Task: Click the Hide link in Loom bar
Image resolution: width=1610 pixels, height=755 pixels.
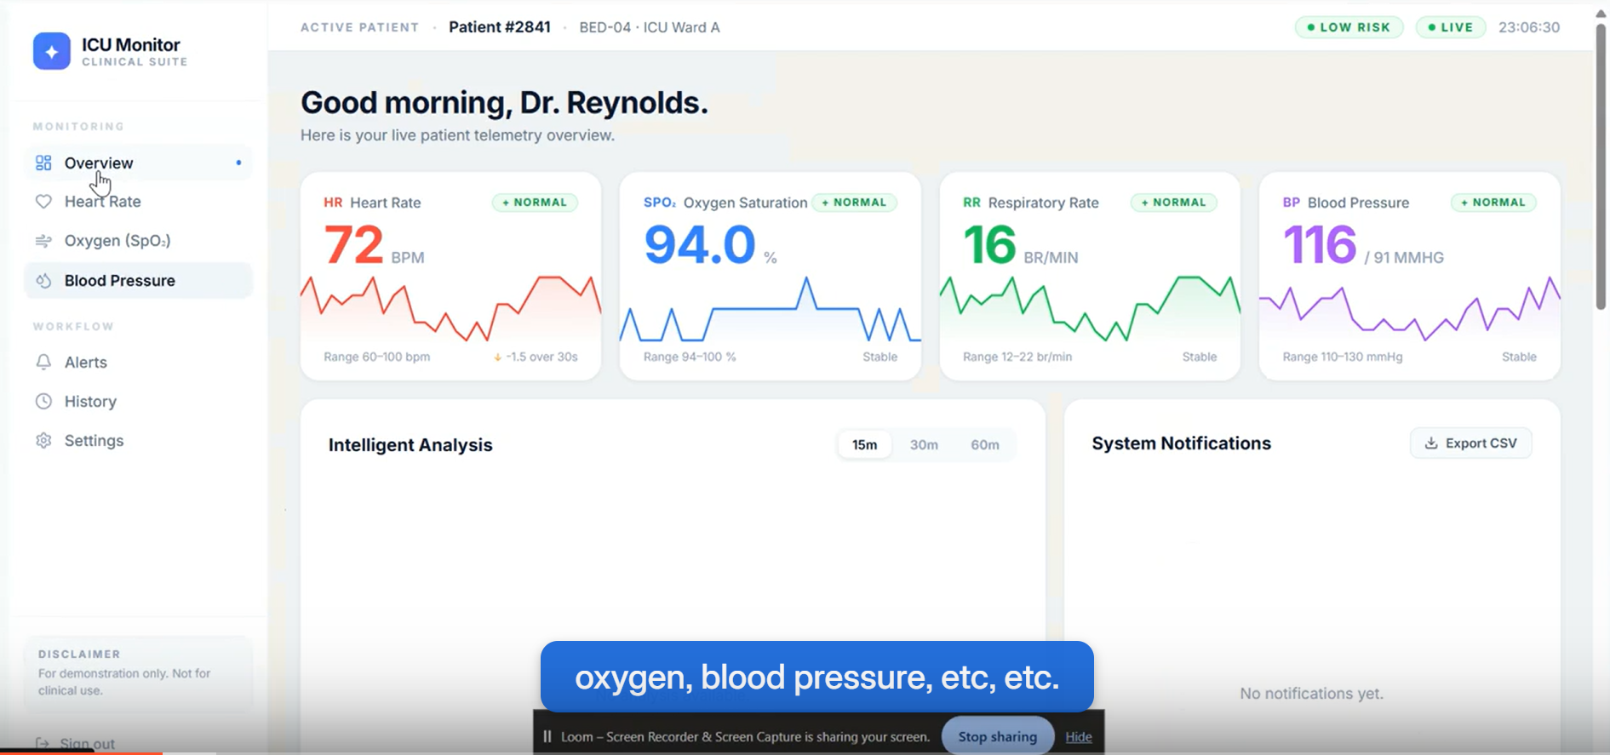Action: (x=1079, y=737)
